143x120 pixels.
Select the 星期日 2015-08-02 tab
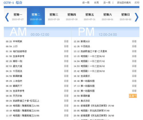pos(126,17)
